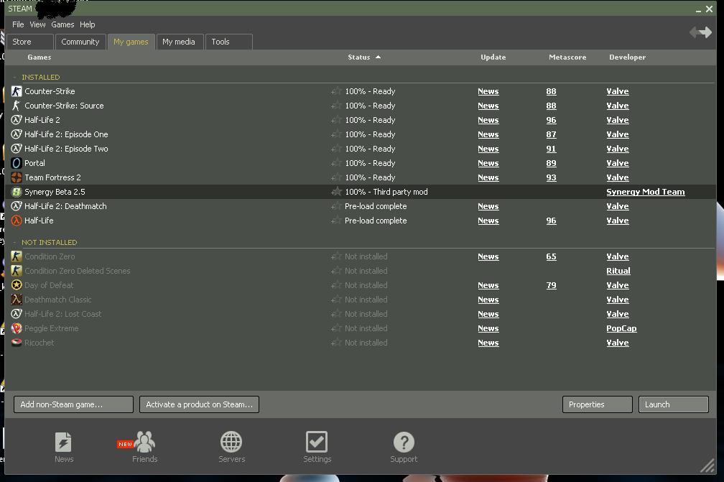Switch to the Tools tab
Image resolution: width=724 pixels, height=482 pixels.
click(x=228, y=42)
